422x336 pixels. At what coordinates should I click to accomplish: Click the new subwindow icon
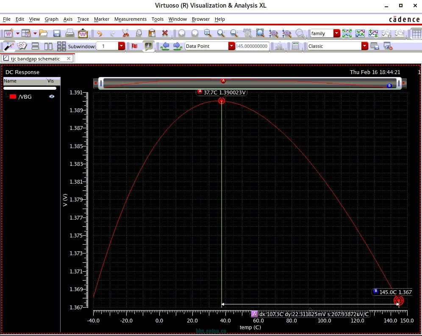[26, 33]
